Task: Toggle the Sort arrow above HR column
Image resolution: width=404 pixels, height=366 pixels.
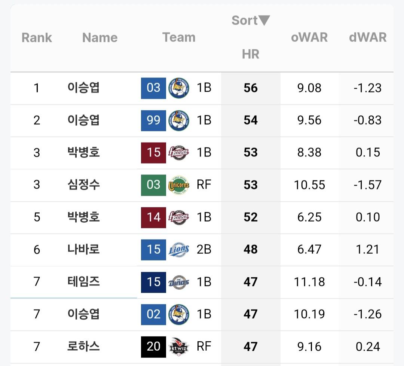Action: 264,20
